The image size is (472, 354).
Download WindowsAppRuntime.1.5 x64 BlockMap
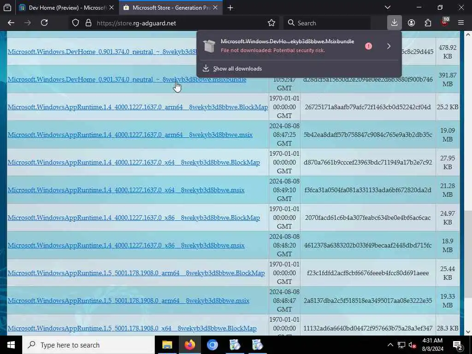pos(132,328)
